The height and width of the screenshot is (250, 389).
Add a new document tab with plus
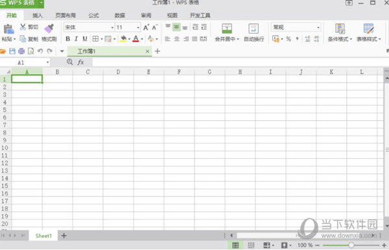[x=158, y=51]
